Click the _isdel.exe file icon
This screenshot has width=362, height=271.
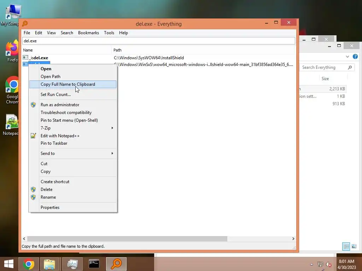click(x=25, y=58)
